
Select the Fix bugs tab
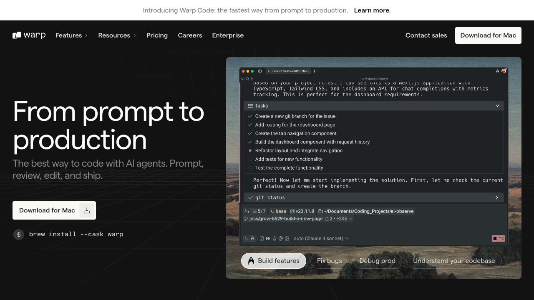[329, 261]
